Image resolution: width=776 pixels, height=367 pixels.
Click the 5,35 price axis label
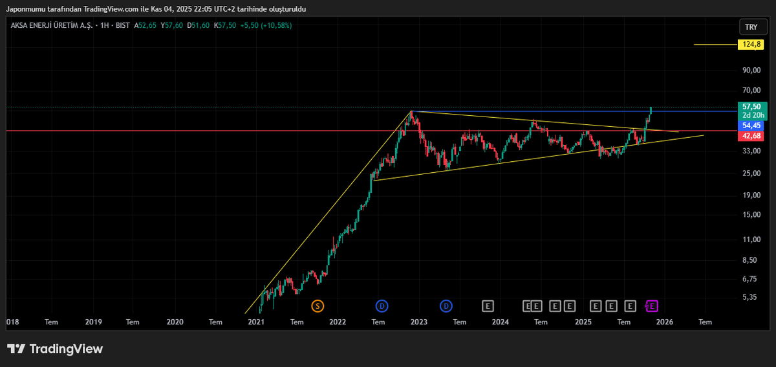pyautogui.click(x=751, y=297)
